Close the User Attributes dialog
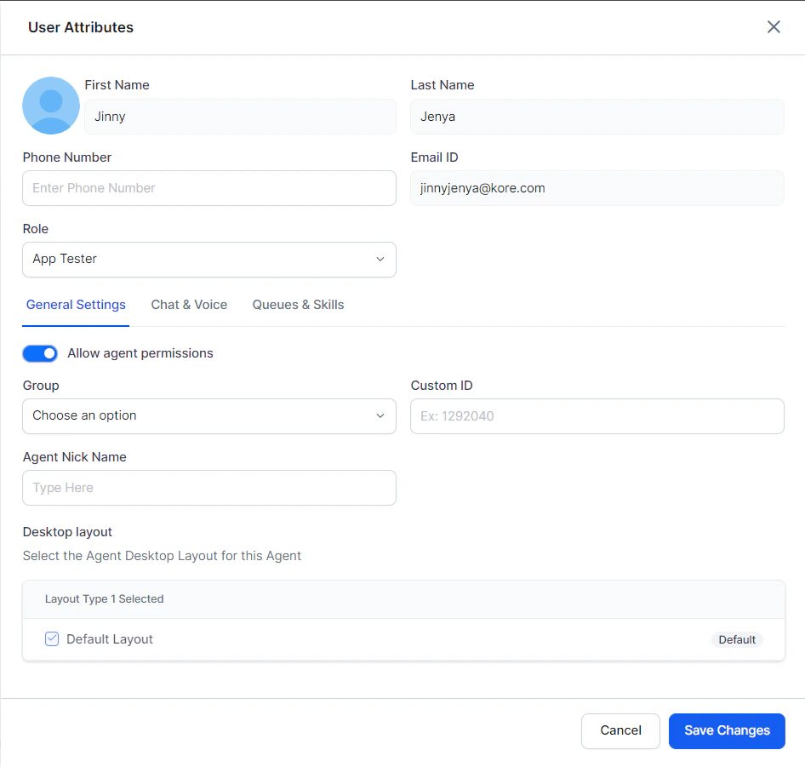The image size is (805, 767). click(x=774, y=26)
